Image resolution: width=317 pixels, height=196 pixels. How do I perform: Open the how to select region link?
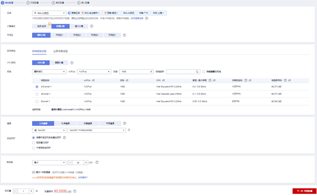(137, 18)
